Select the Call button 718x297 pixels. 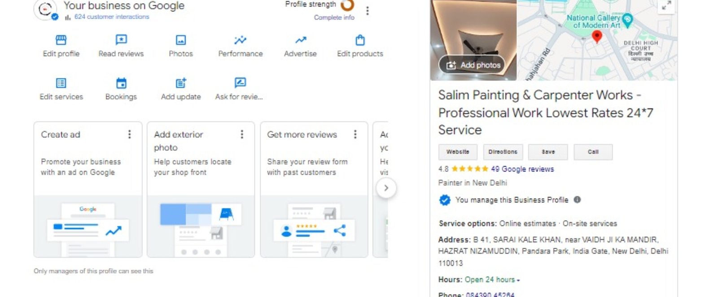click(593, 152)
